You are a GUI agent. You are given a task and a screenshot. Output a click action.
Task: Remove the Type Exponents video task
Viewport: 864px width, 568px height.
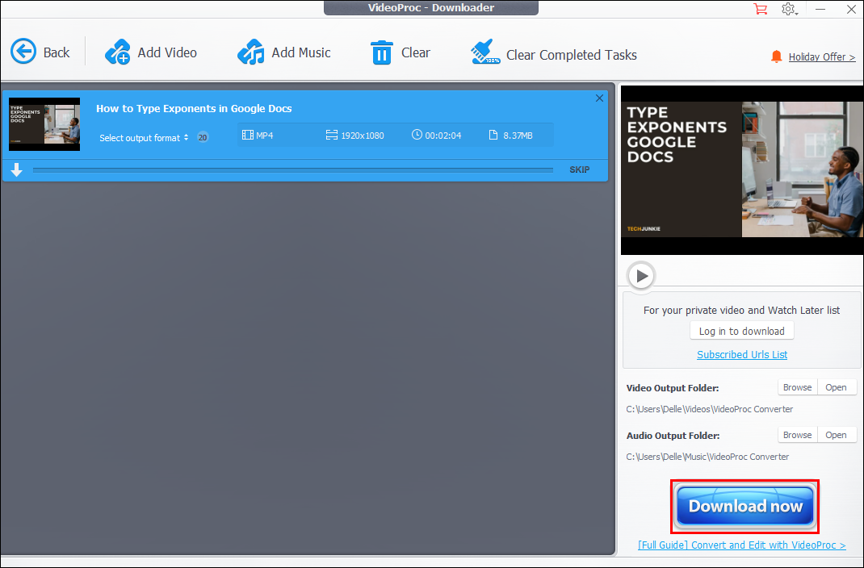pyautogui.click(x=599, y=98)
